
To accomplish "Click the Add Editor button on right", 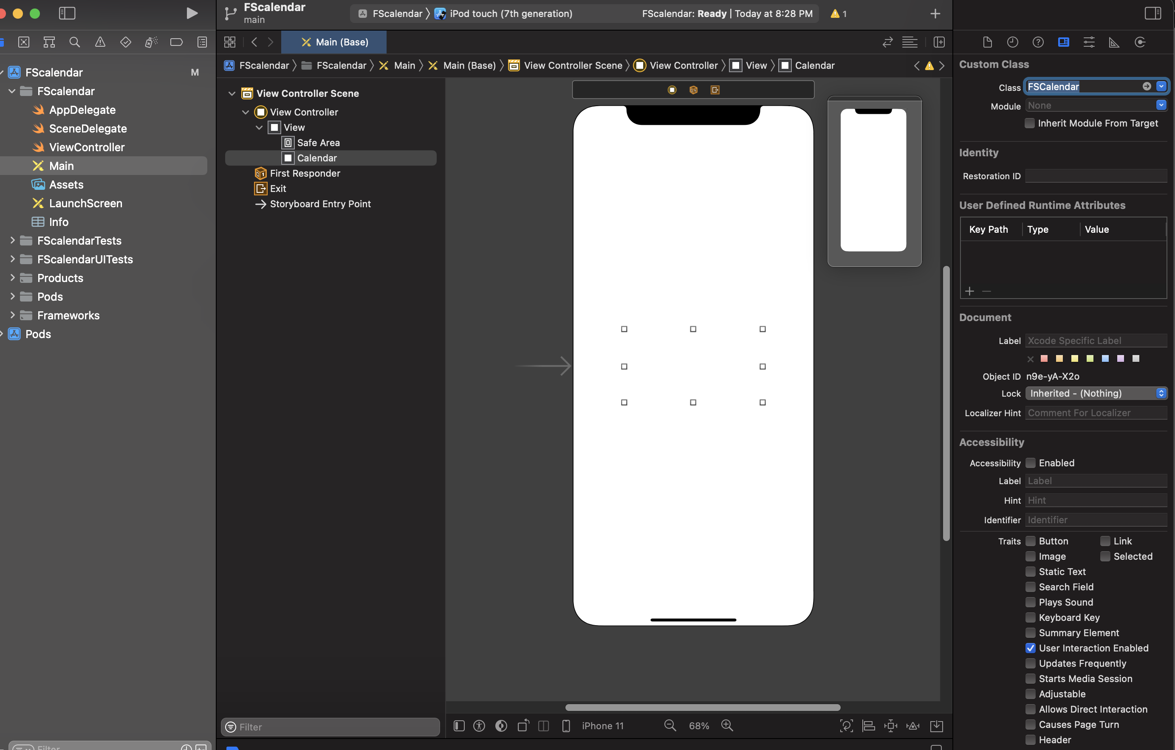I will pos(939,42).
